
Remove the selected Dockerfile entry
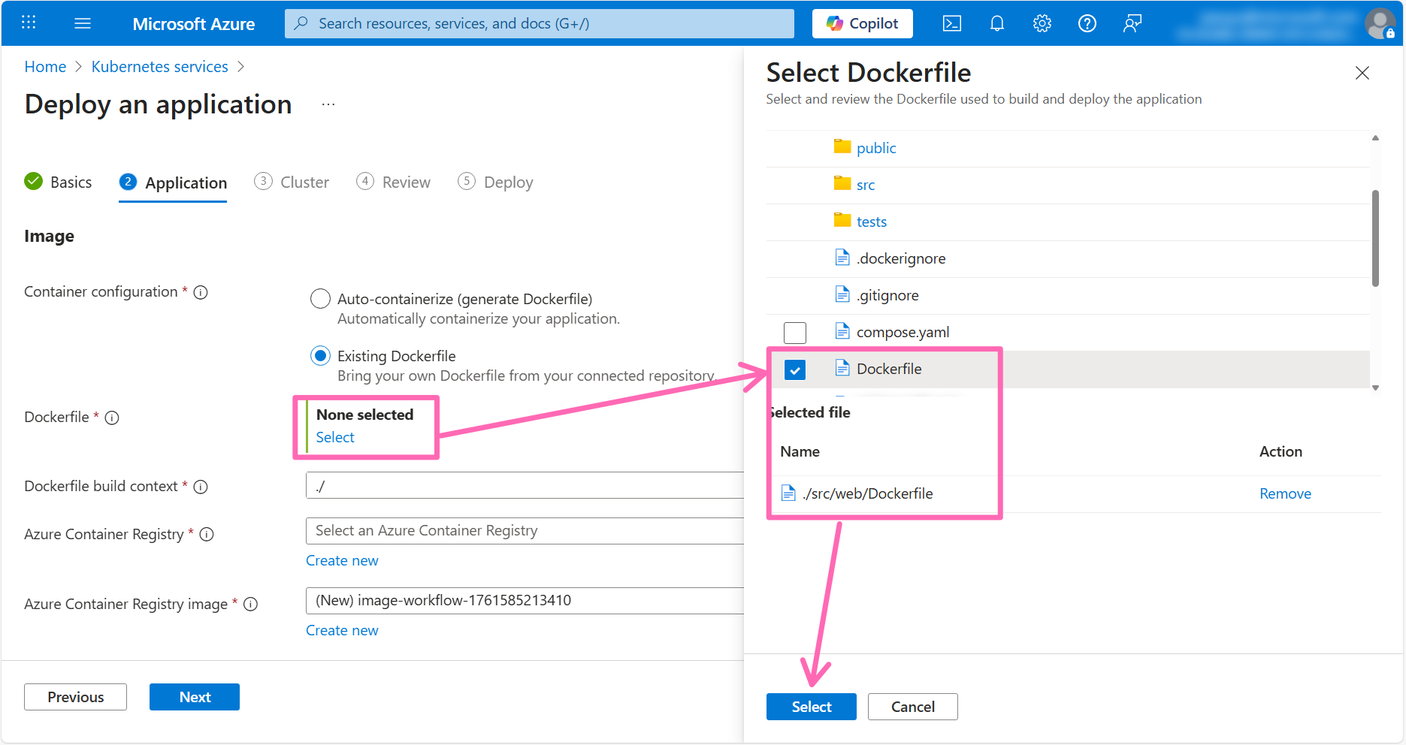pyautogui.click(x=1285, y=493)
